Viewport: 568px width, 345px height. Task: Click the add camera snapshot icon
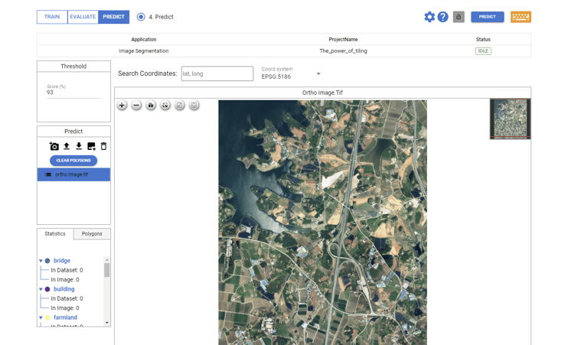click(x=54, y=146)
